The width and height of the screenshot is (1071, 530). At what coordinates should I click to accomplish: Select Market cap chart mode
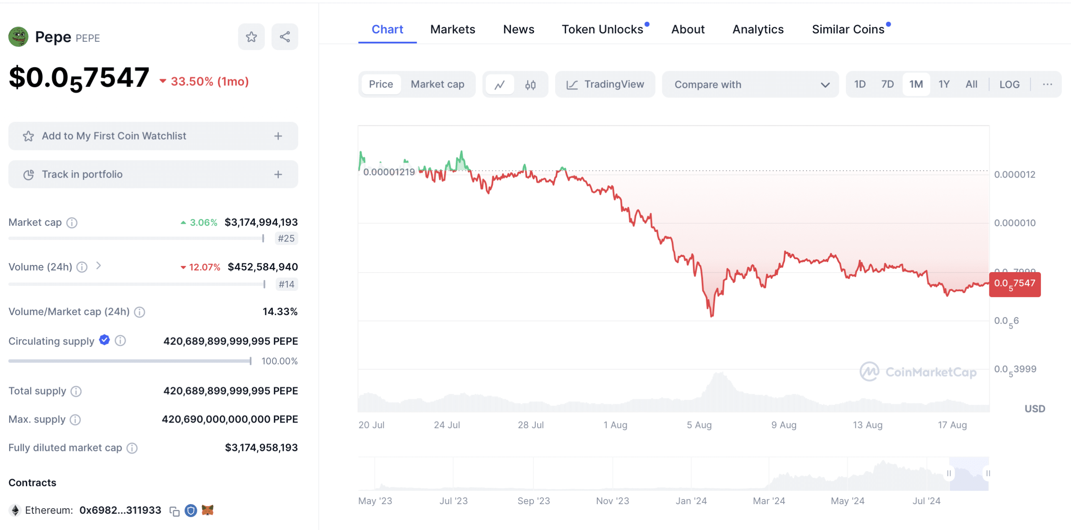tap(438, 84)
